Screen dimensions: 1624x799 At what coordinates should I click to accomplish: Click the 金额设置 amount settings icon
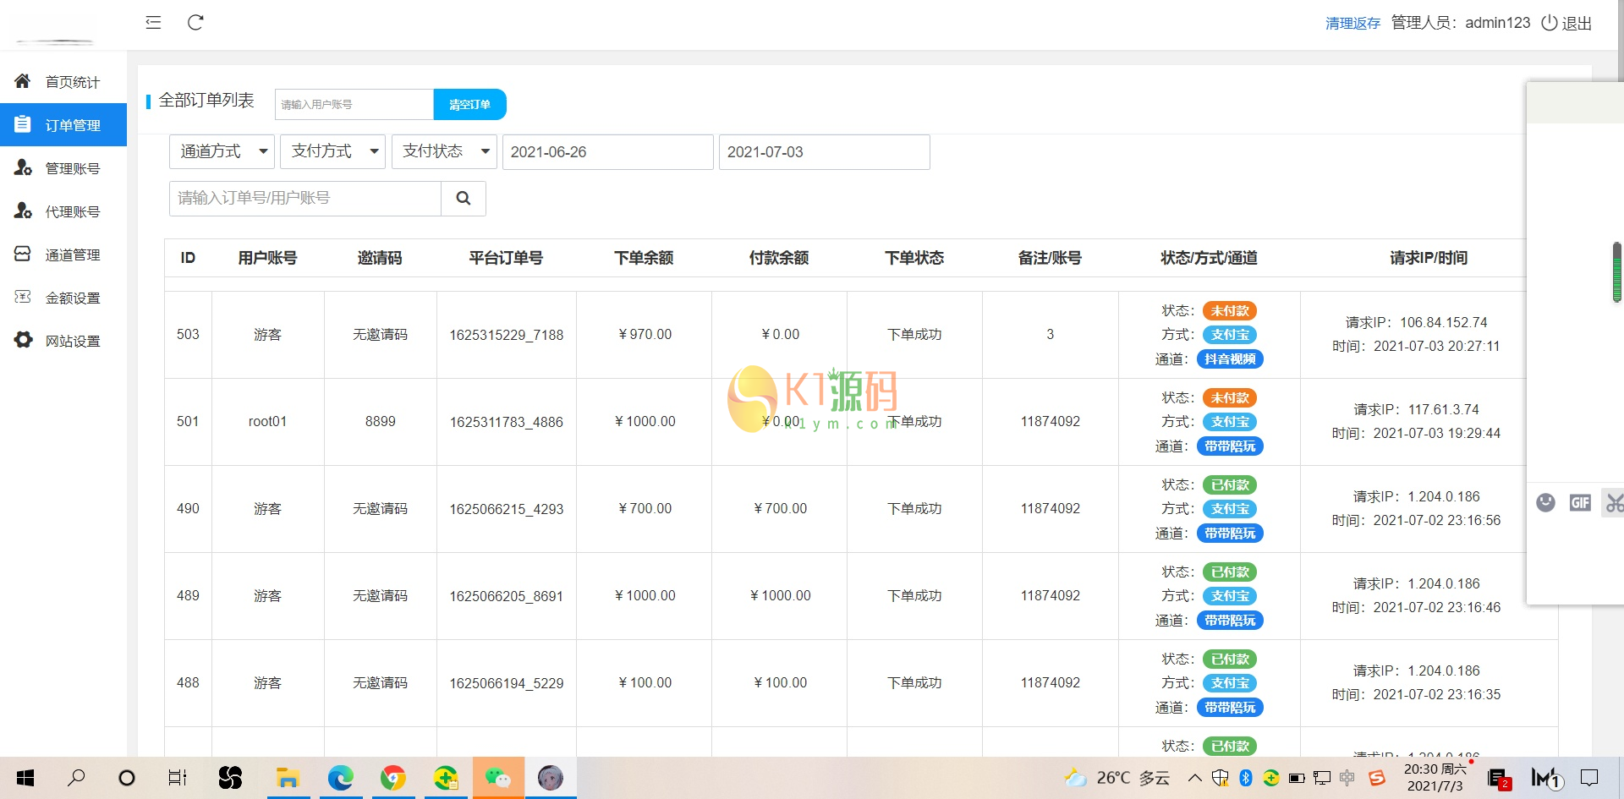tap(23, 297)
